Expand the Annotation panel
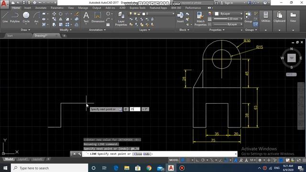Image resolution: width=306 pixels, height=172 pixels. [x=97, y=30]
